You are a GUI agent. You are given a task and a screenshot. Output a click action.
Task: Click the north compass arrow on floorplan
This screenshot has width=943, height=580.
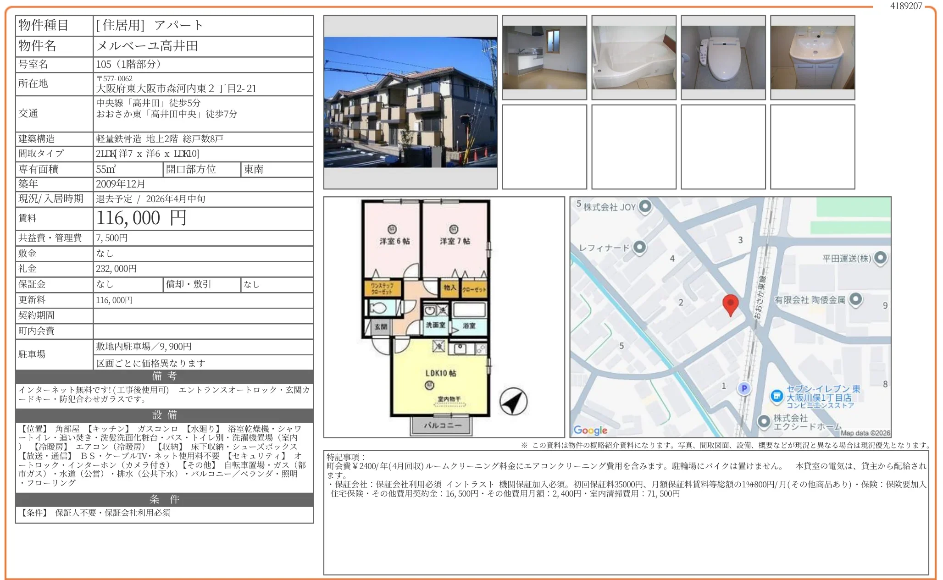[513, 401]
